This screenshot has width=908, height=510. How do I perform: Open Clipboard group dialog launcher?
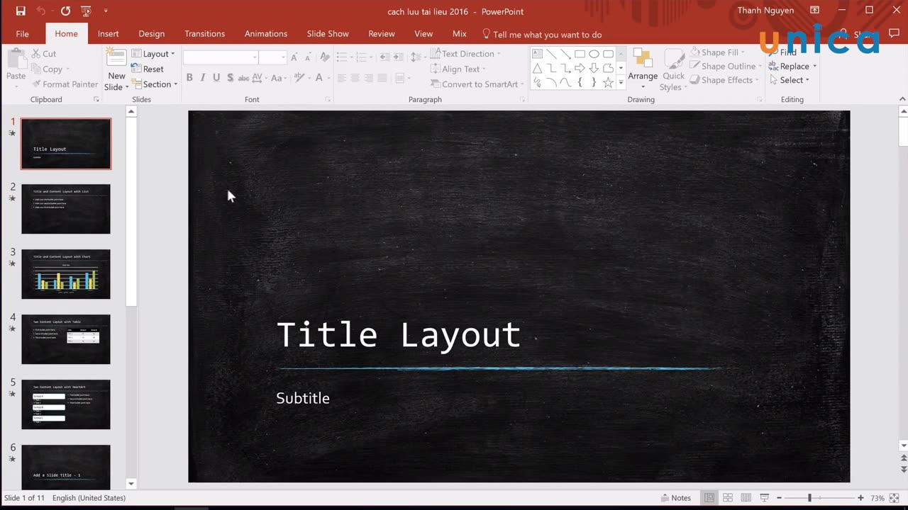point(96,100)
